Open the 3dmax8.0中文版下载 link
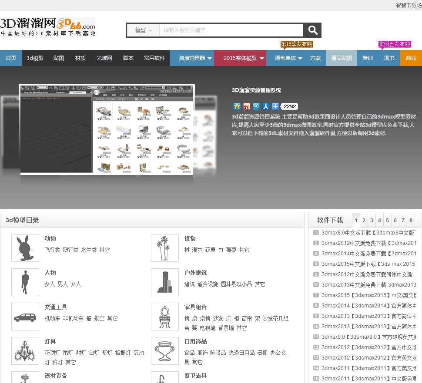 (368, 233)
